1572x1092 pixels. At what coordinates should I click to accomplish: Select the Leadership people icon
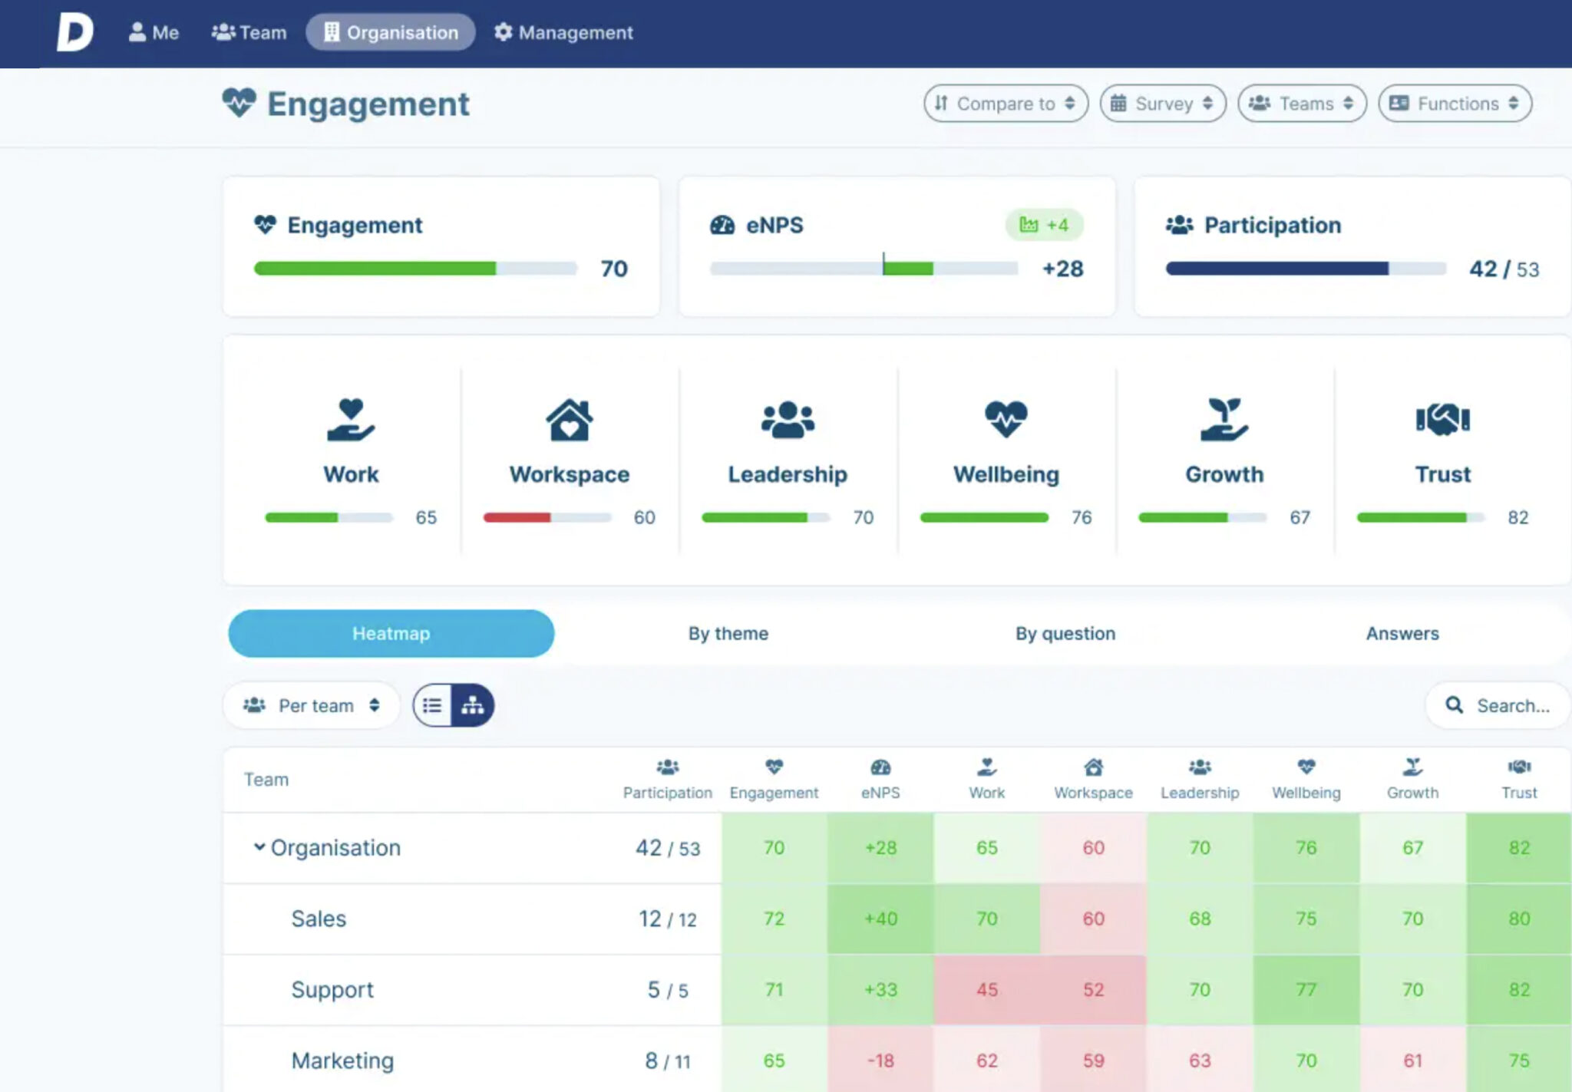(788, 420)
